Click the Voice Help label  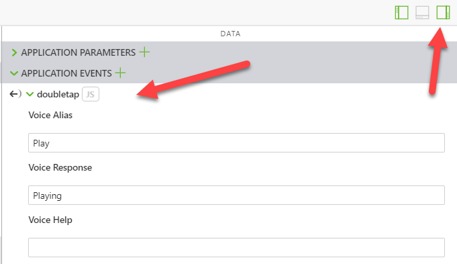pyautogui.click(x=50, y=220)
